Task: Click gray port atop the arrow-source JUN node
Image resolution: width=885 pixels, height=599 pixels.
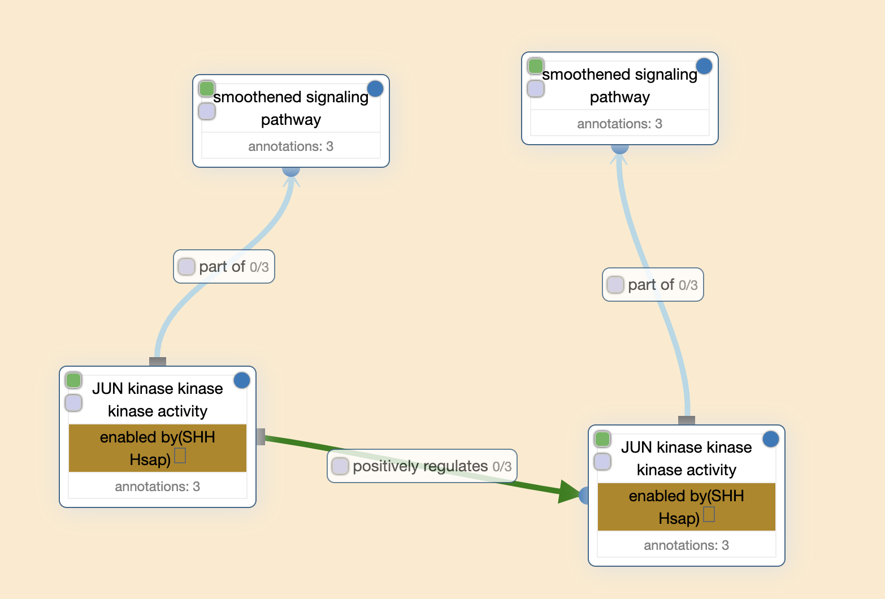Action: [x=158, y=362]
